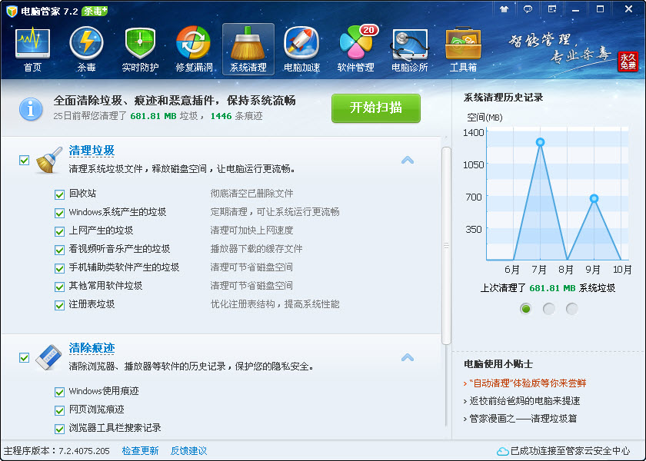Open the 软件管理 icon with badge 20
Image resolution: width=646 pixels, height=461 pixels.
(356, 49)
